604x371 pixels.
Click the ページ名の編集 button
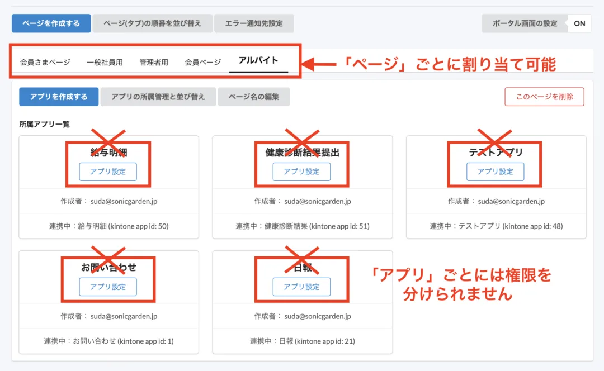[254, 97]
